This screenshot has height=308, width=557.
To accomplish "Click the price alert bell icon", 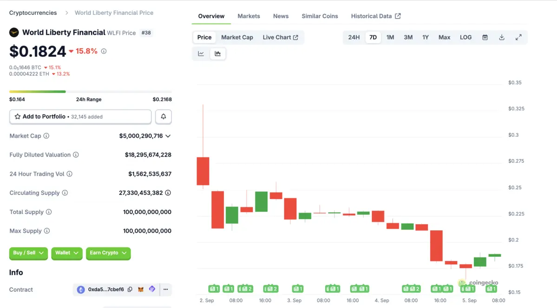I will pos(163,117).
